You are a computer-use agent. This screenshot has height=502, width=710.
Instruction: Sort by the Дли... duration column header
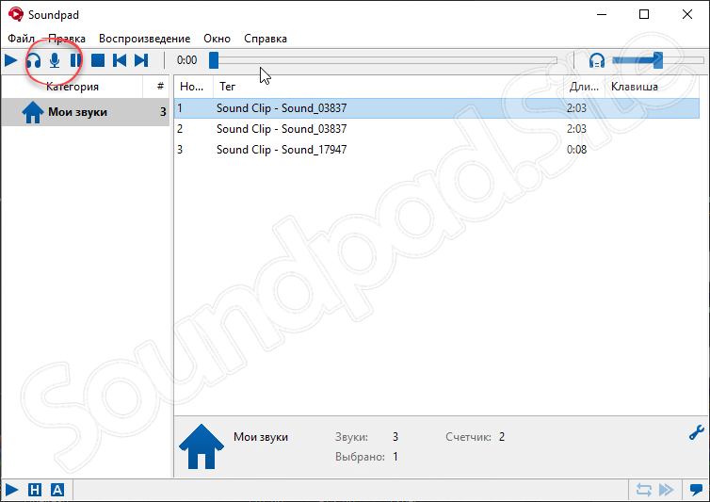584,87
